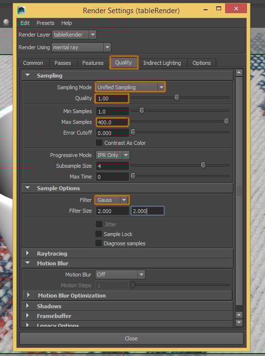Enable the Diagnose samples checkbox
The height and width of the screenshot is (356, 265).
click(99, 243)
